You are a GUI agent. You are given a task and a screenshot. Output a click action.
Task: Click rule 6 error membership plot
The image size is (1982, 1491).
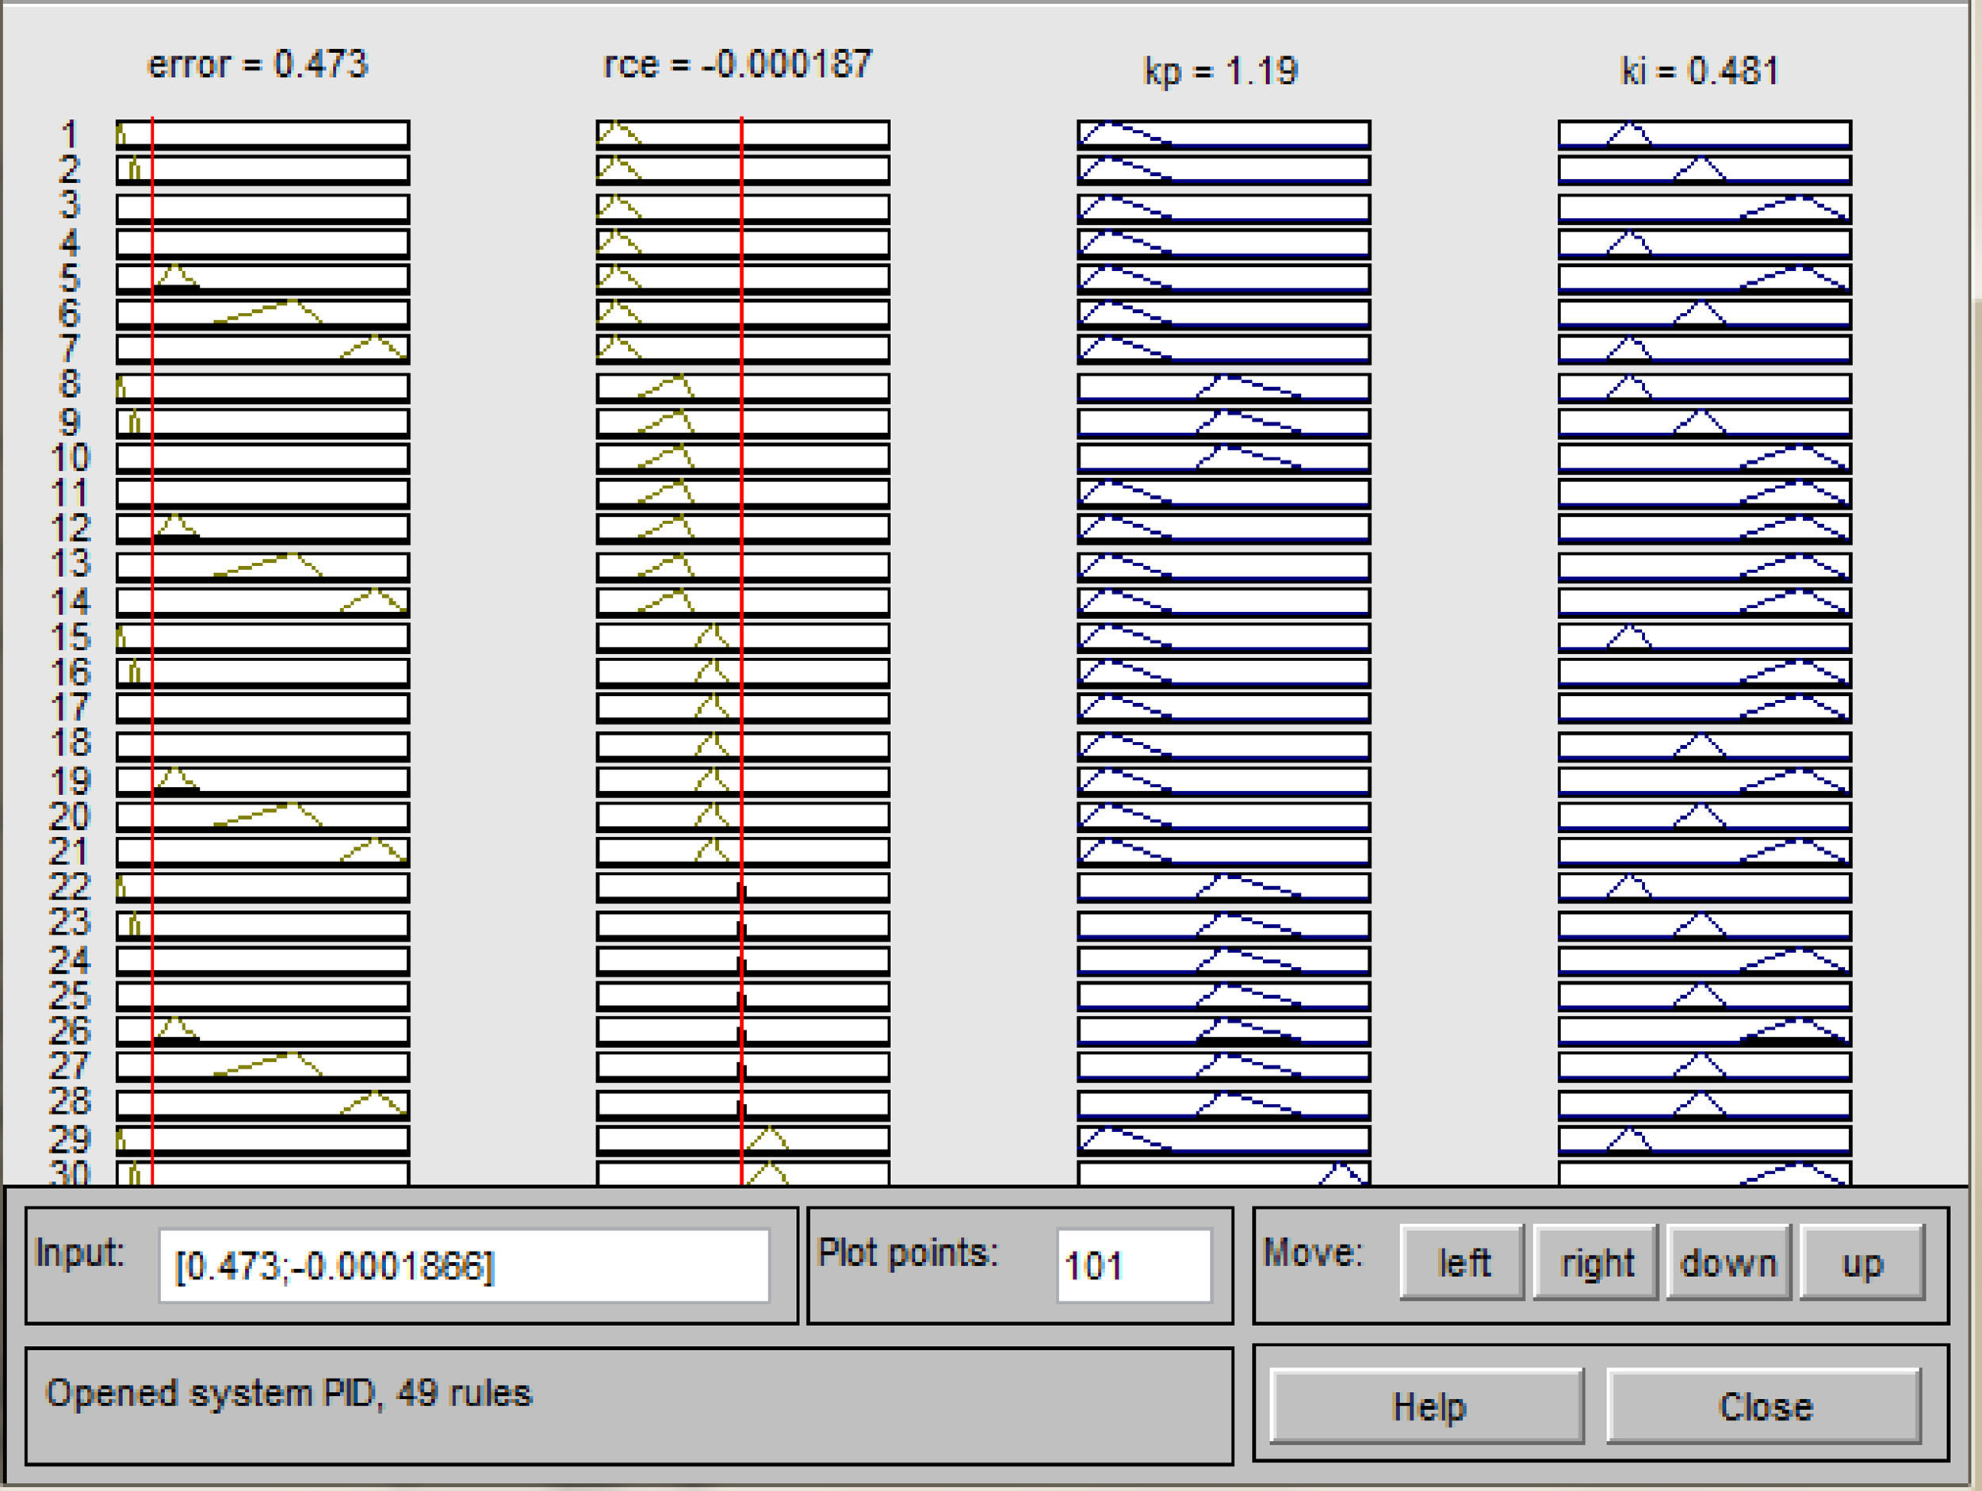point(262,314)
